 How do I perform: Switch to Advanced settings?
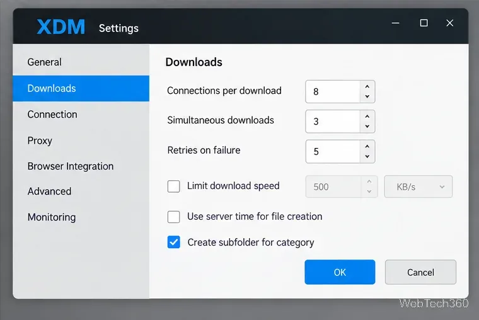pos(81,191)
